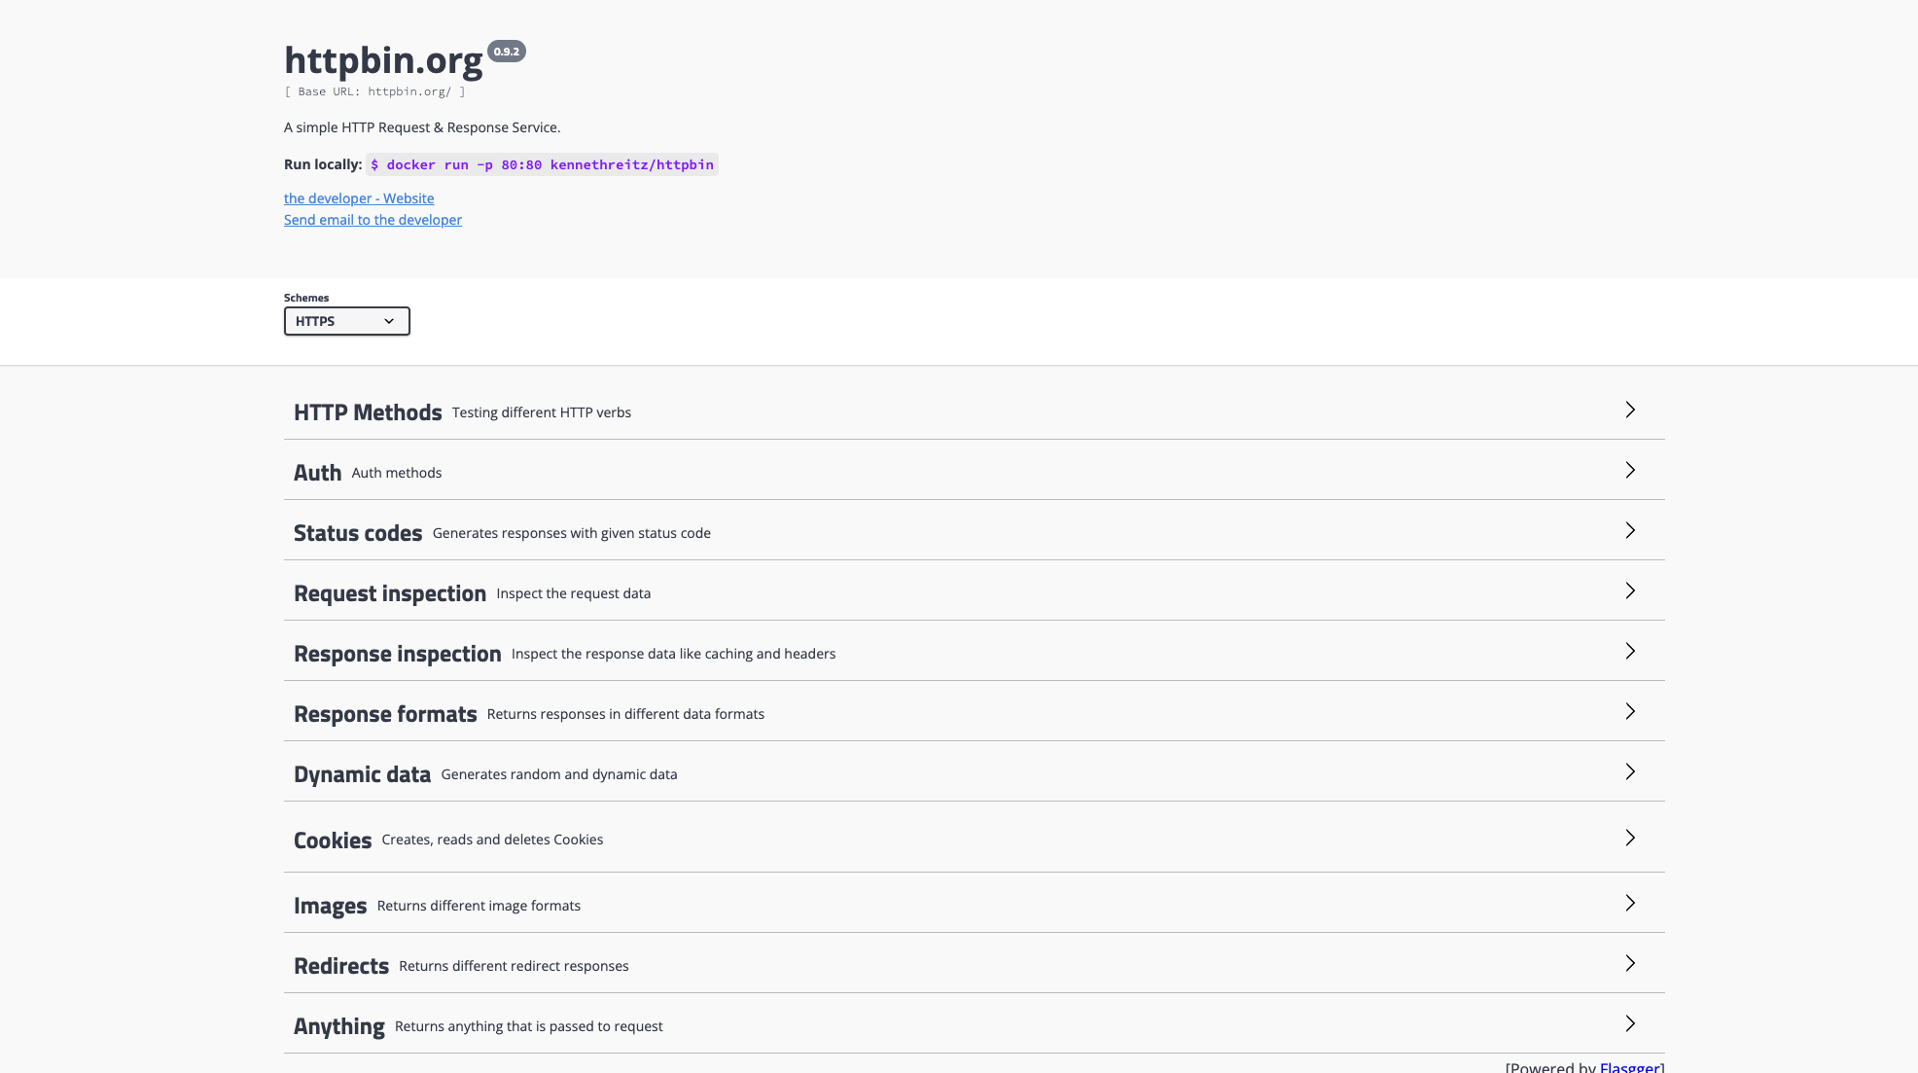Open the Schemes HTTPS dropdown
Screen dimensions: 1918x1073
[346, 321]
